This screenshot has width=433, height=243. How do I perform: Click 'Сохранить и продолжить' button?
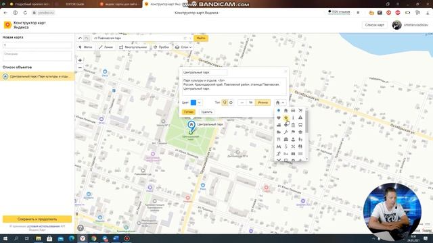(x=37, y=219)
